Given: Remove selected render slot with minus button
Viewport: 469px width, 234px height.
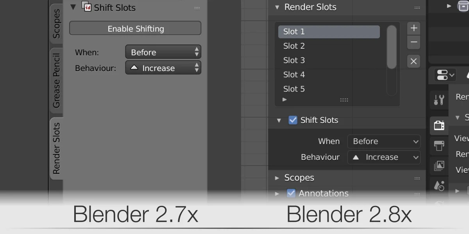Looking at the screenshot, I should tap(413, 42).
